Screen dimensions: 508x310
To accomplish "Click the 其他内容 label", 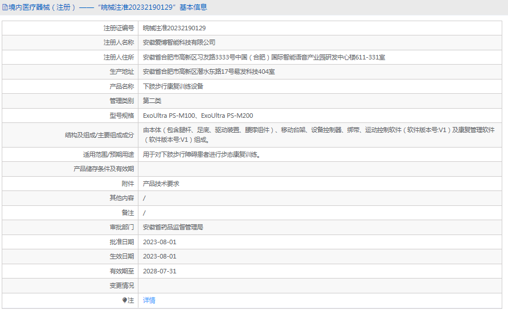I will click(x=122, y=198).
